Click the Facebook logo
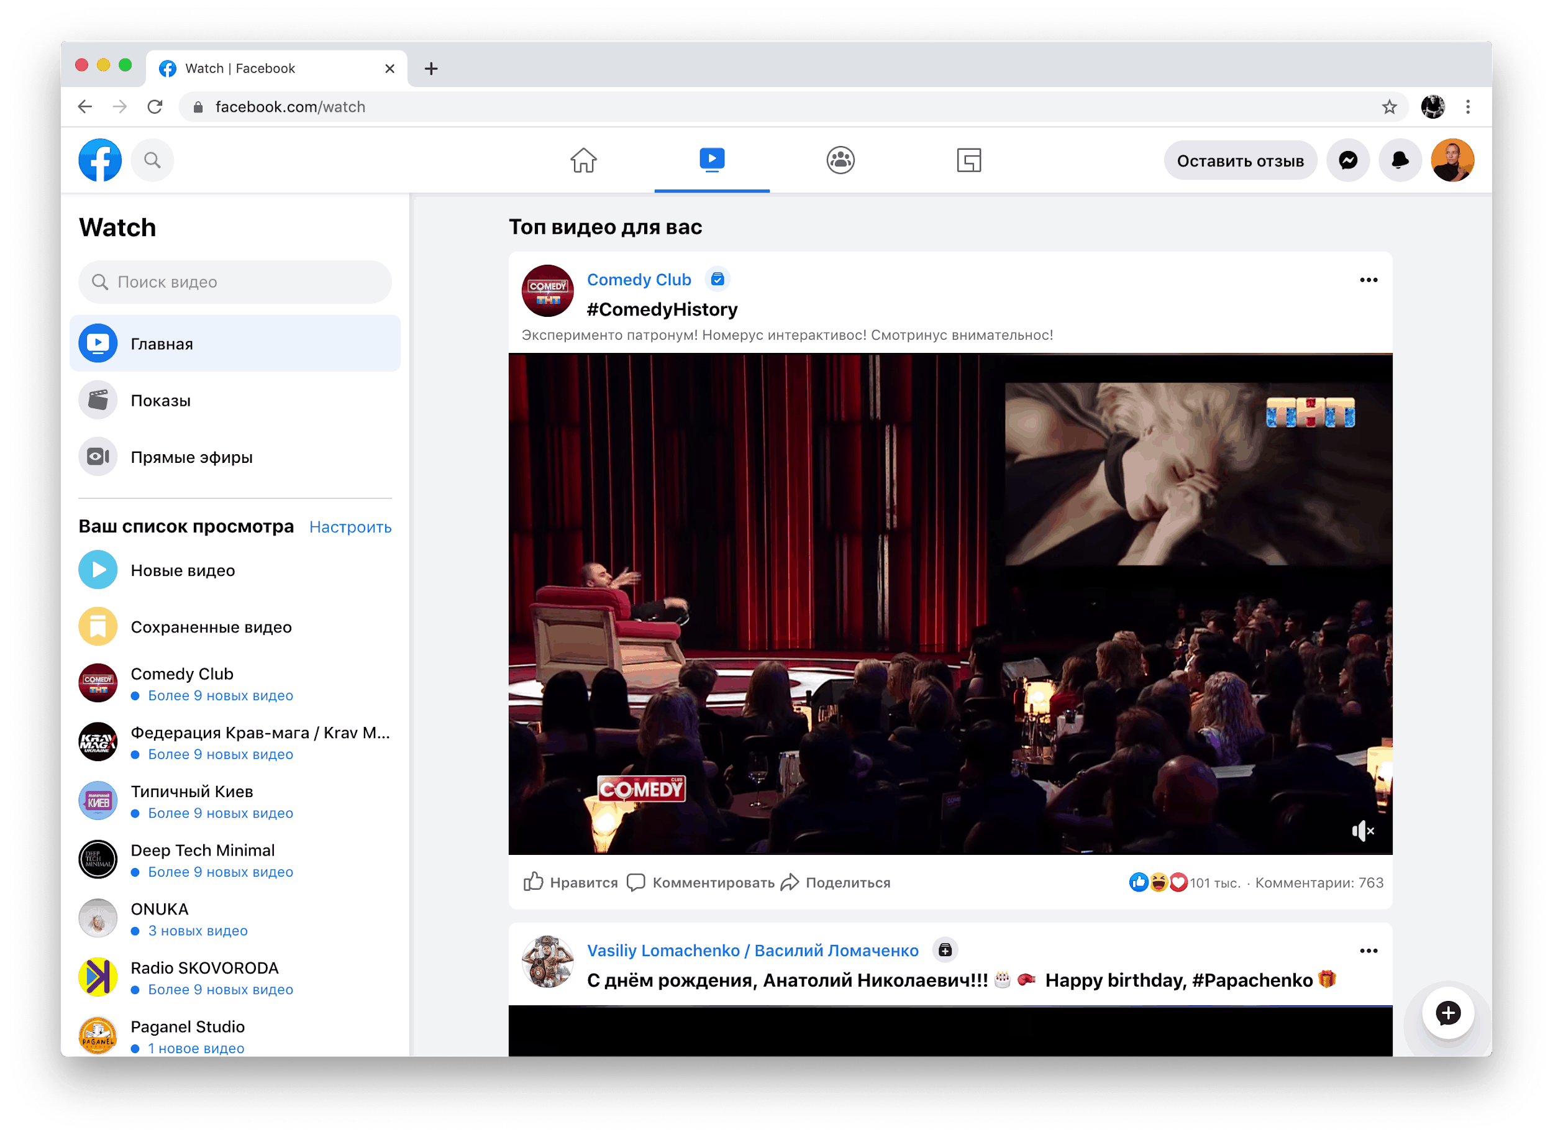 point(100,160)
